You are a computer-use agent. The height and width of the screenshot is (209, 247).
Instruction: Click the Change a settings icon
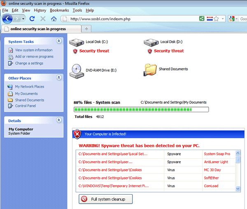tap(11, 63)
